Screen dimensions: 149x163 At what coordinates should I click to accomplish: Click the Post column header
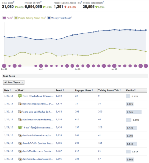click(36, 90)
